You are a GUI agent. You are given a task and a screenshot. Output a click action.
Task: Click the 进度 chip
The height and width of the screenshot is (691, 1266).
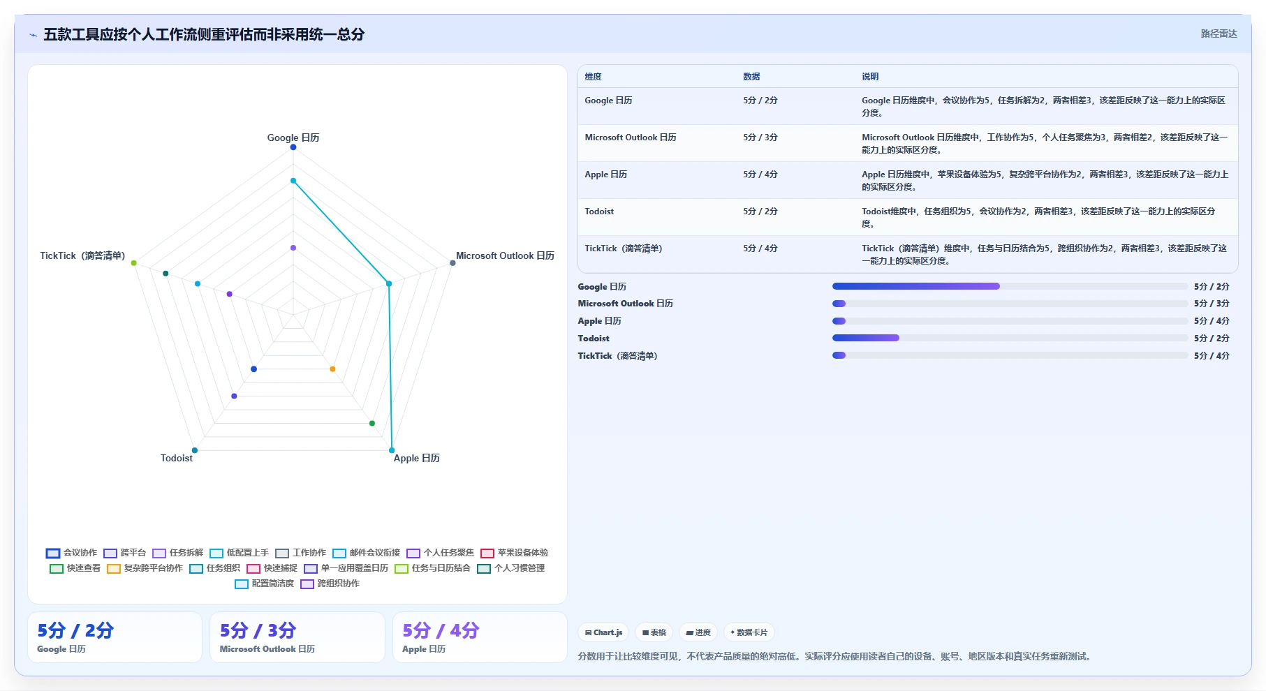click(x=698, y=632)
